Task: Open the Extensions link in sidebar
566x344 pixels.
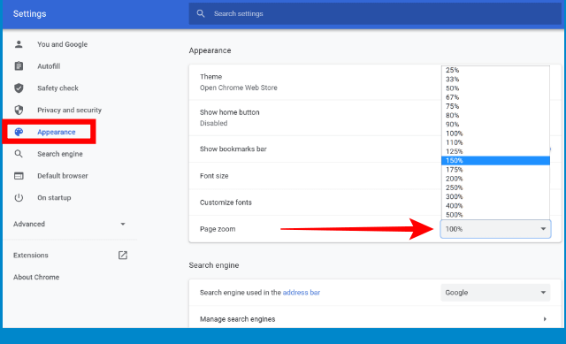Action: pyautogui.click(x=31, y=256)
